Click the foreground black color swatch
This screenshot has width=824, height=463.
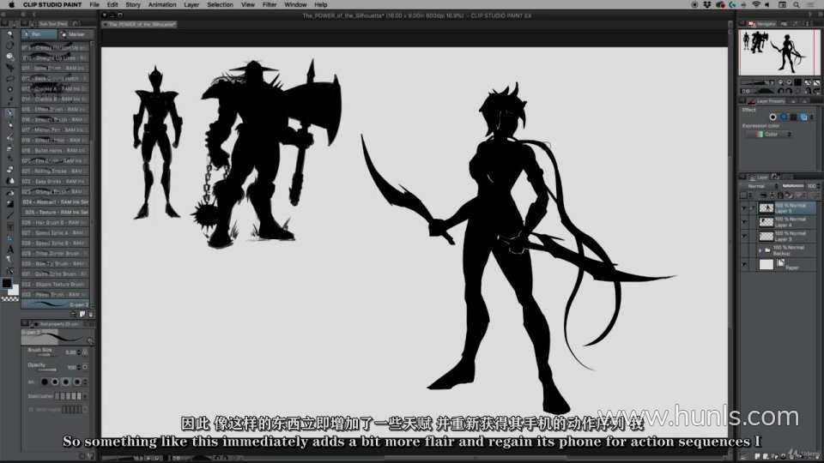pos(7,283)
